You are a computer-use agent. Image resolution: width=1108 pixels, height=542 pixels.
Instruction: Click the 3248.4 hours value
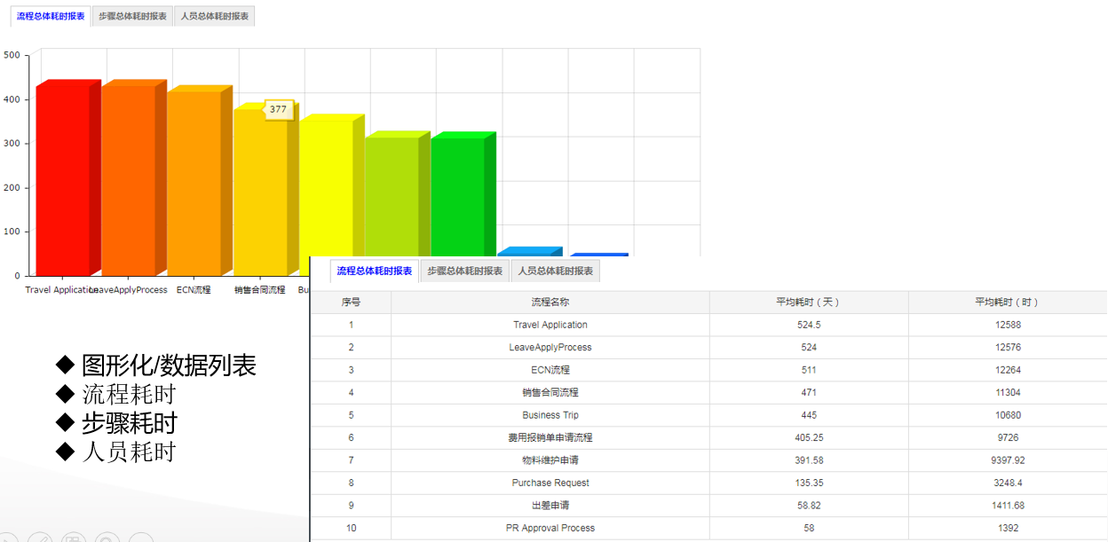tap(1008, 483)
